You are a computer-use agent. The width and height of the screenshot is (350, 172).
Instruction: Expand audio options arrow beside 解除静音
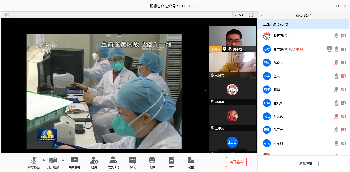[x=44, y=160]
